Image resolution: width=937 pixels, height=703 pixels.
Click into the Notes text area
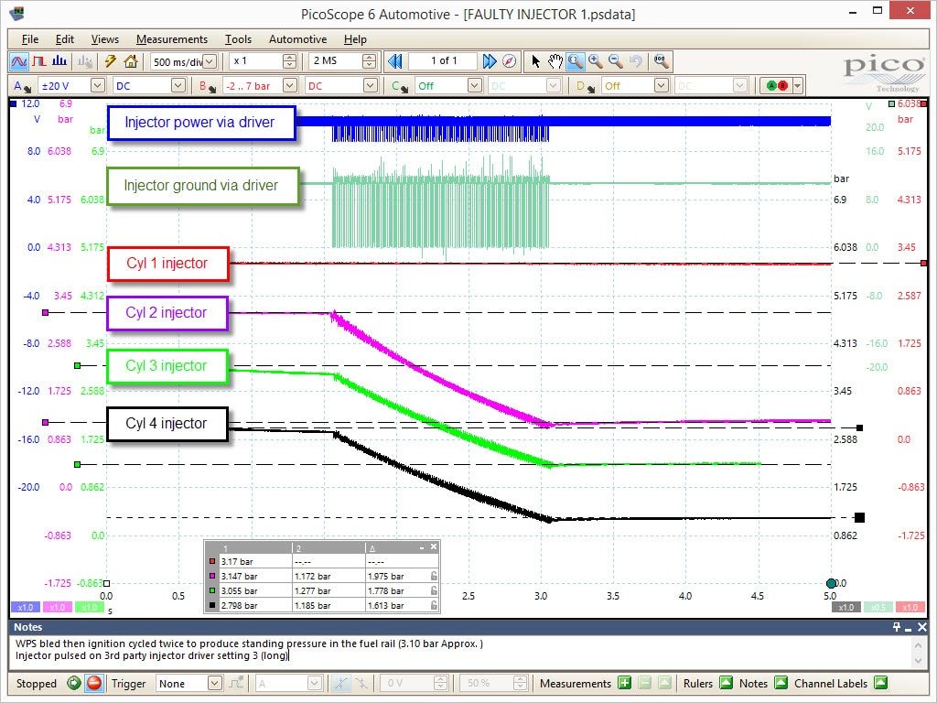pos(460,652)
